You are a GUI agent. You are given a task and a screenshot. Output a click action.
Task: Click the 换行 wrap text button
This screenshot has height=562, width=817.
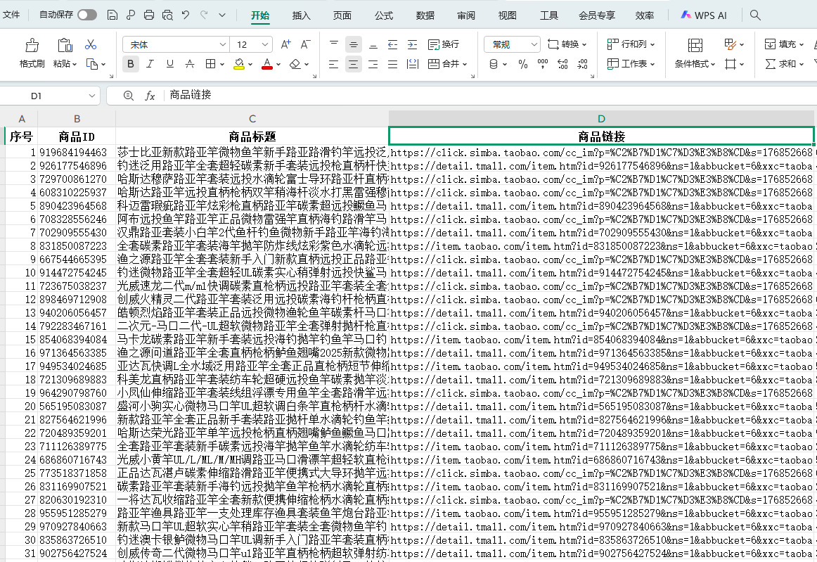[x=444, y=44]
